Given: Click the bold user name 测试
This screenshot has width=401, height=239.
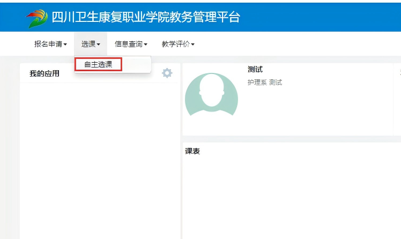Looking at the screenshot, I should (255, 70).
